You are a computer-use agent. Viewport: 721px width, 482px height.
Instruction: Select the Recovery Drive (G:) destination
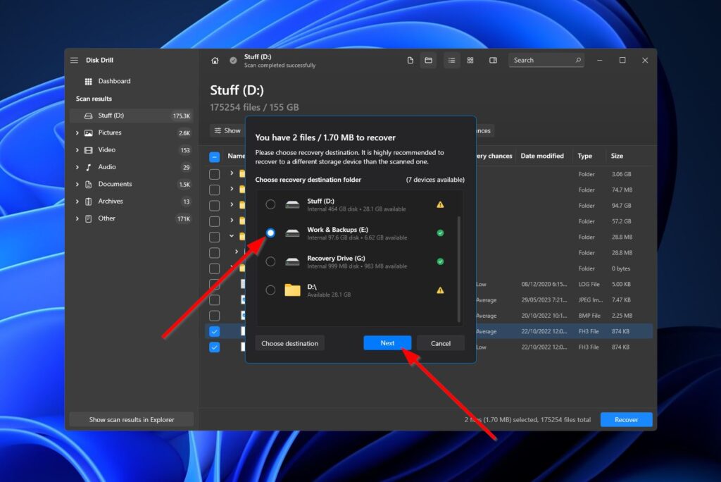tap(270, 261)
